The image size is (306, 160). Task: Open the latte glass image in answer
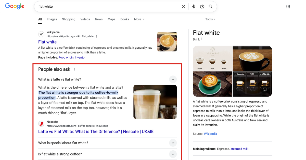(x=155, y=102)
